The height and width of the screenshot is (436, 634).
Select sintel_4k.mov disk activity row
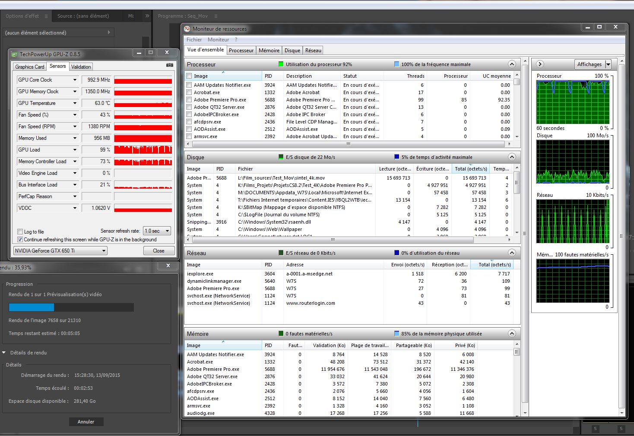349,178
